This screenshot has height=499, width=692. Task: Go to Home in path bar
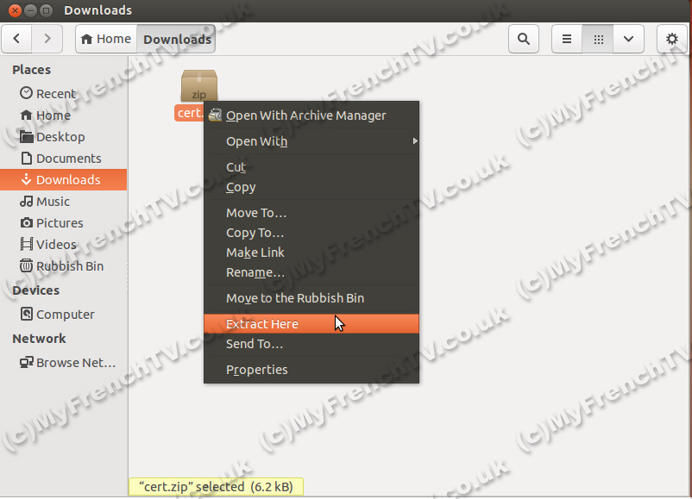(x=106, y=39)
